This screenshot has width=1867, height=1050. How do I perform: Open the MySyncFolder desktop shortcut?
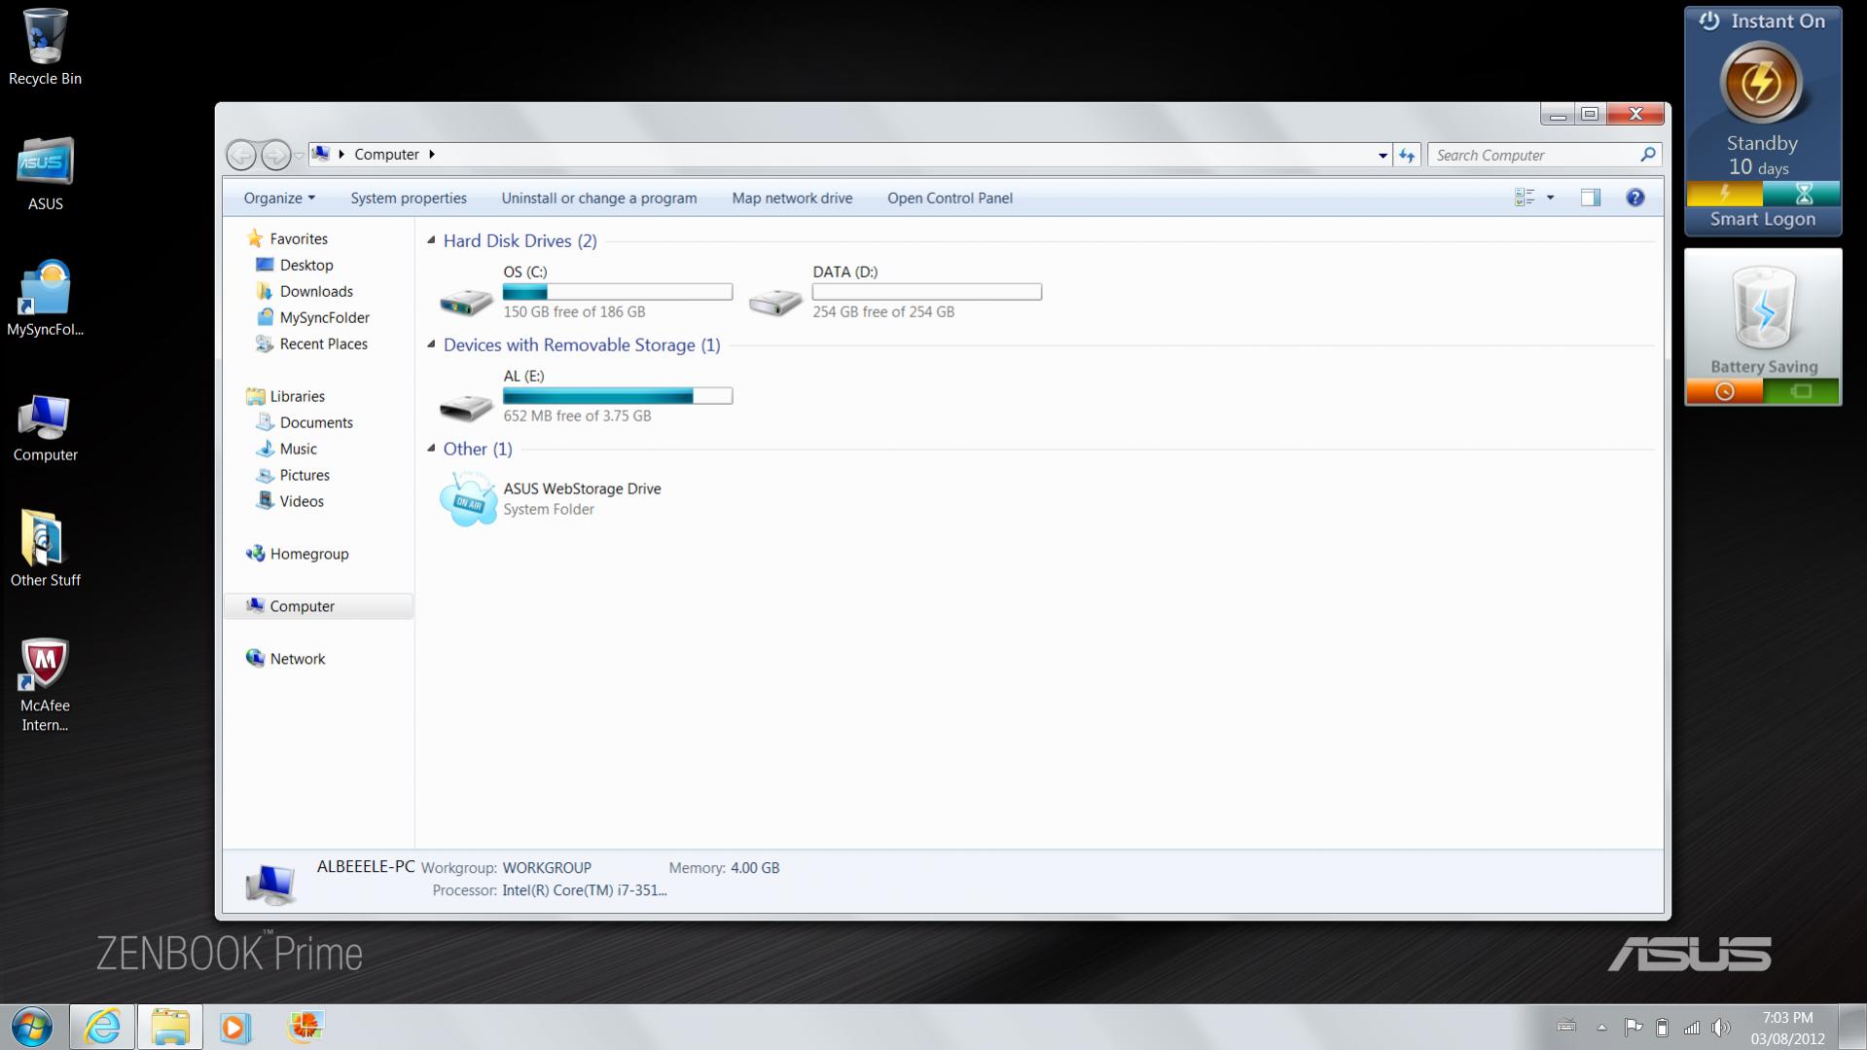pyautogui.click(x=45, y=298)
